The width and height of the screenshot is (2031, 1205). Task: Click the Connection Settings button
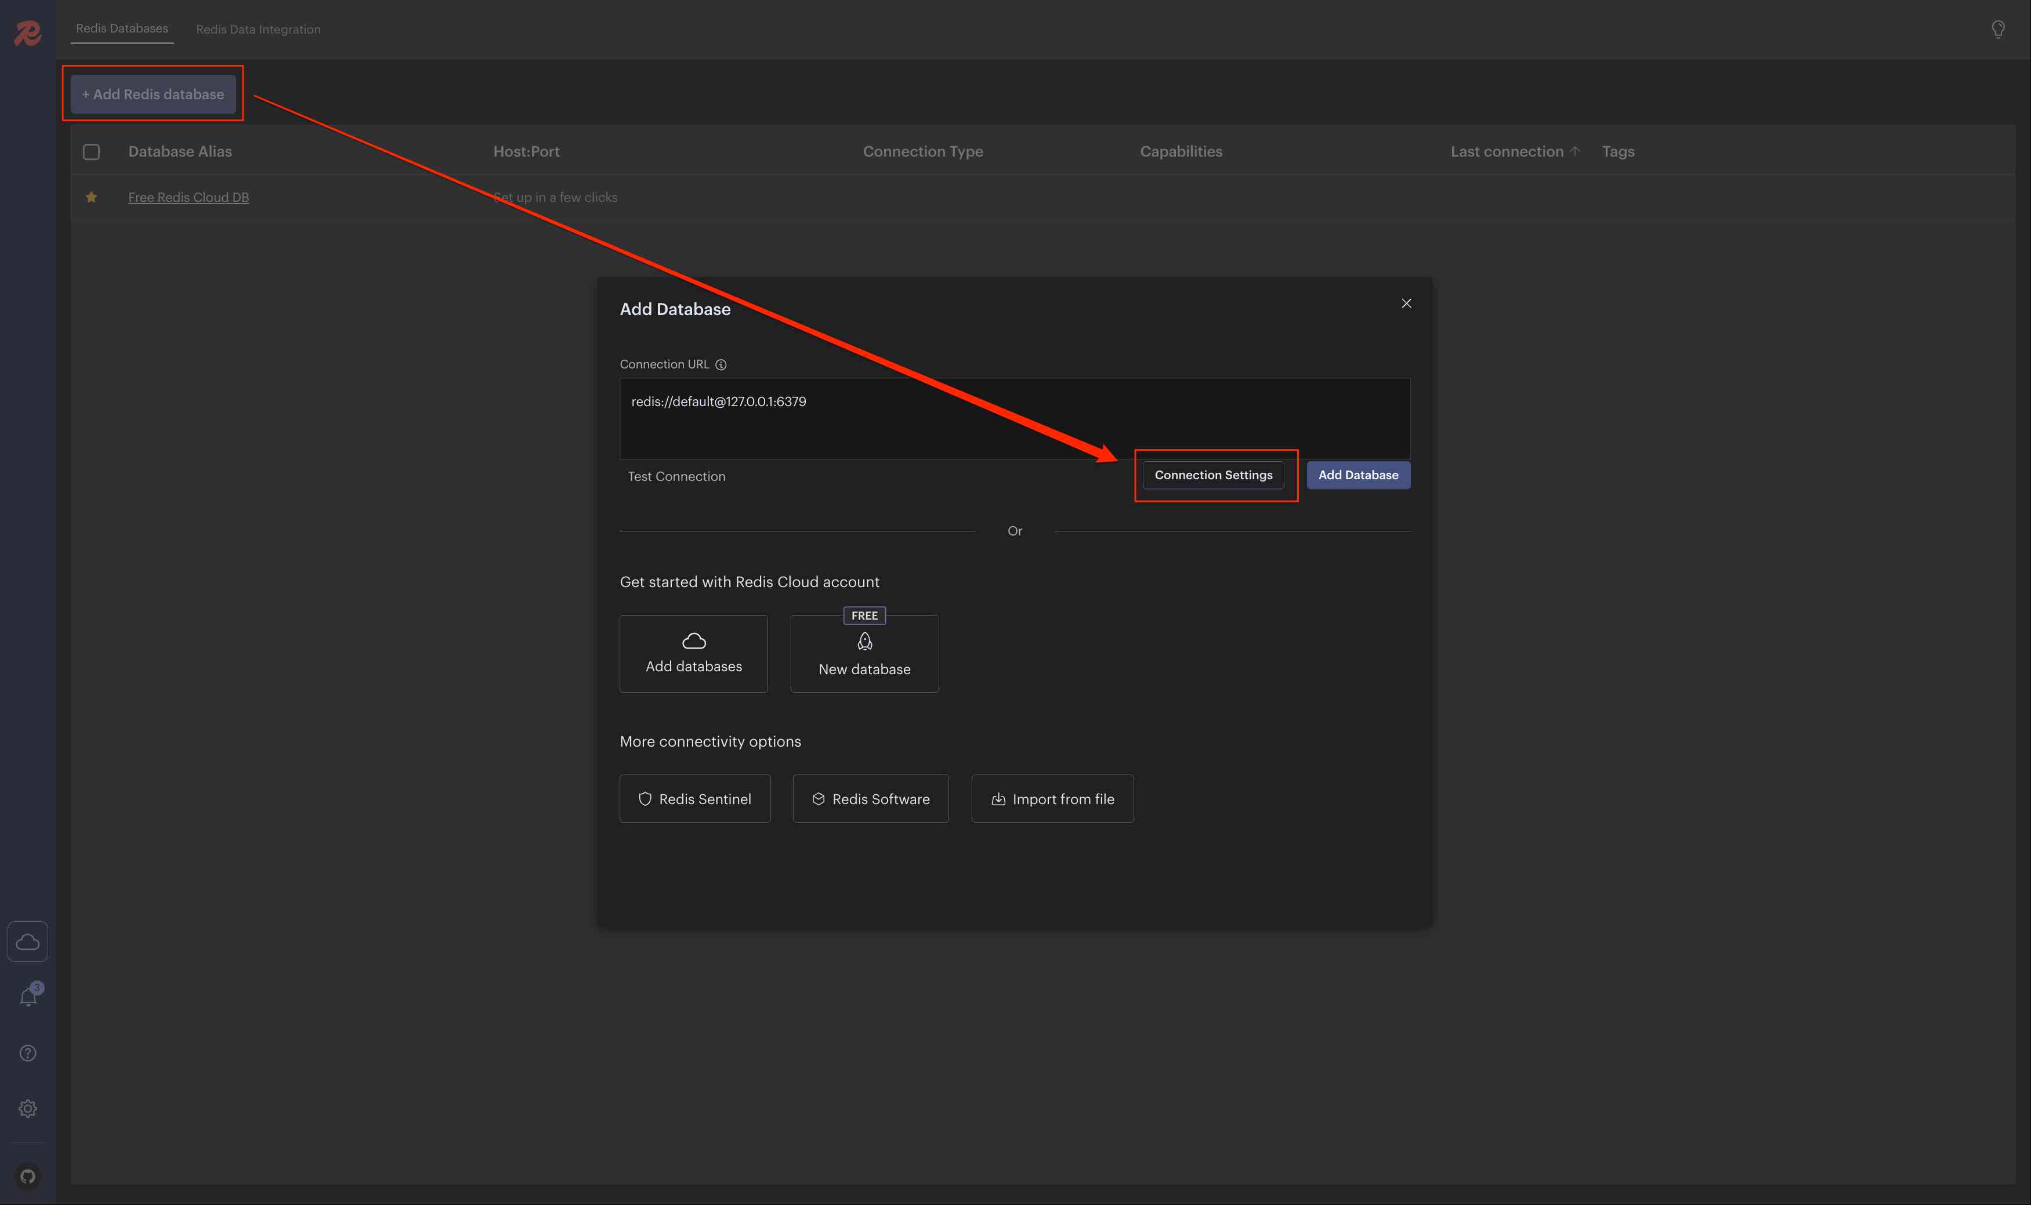(x=1213, y=475)
